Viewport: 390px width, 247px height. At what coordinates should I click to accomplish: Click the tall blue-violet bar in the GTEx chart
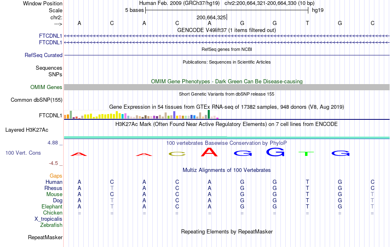(174, 115)
